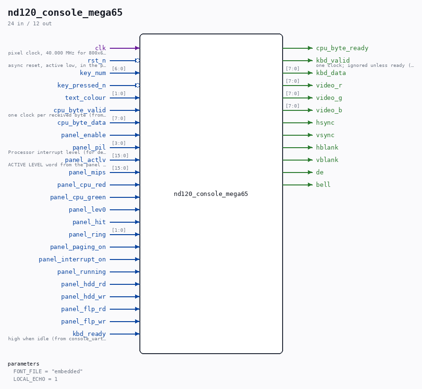Select the panel_interrupt_on input label
Viewport: 422px width, 389px height.
(x=72, y=259)
